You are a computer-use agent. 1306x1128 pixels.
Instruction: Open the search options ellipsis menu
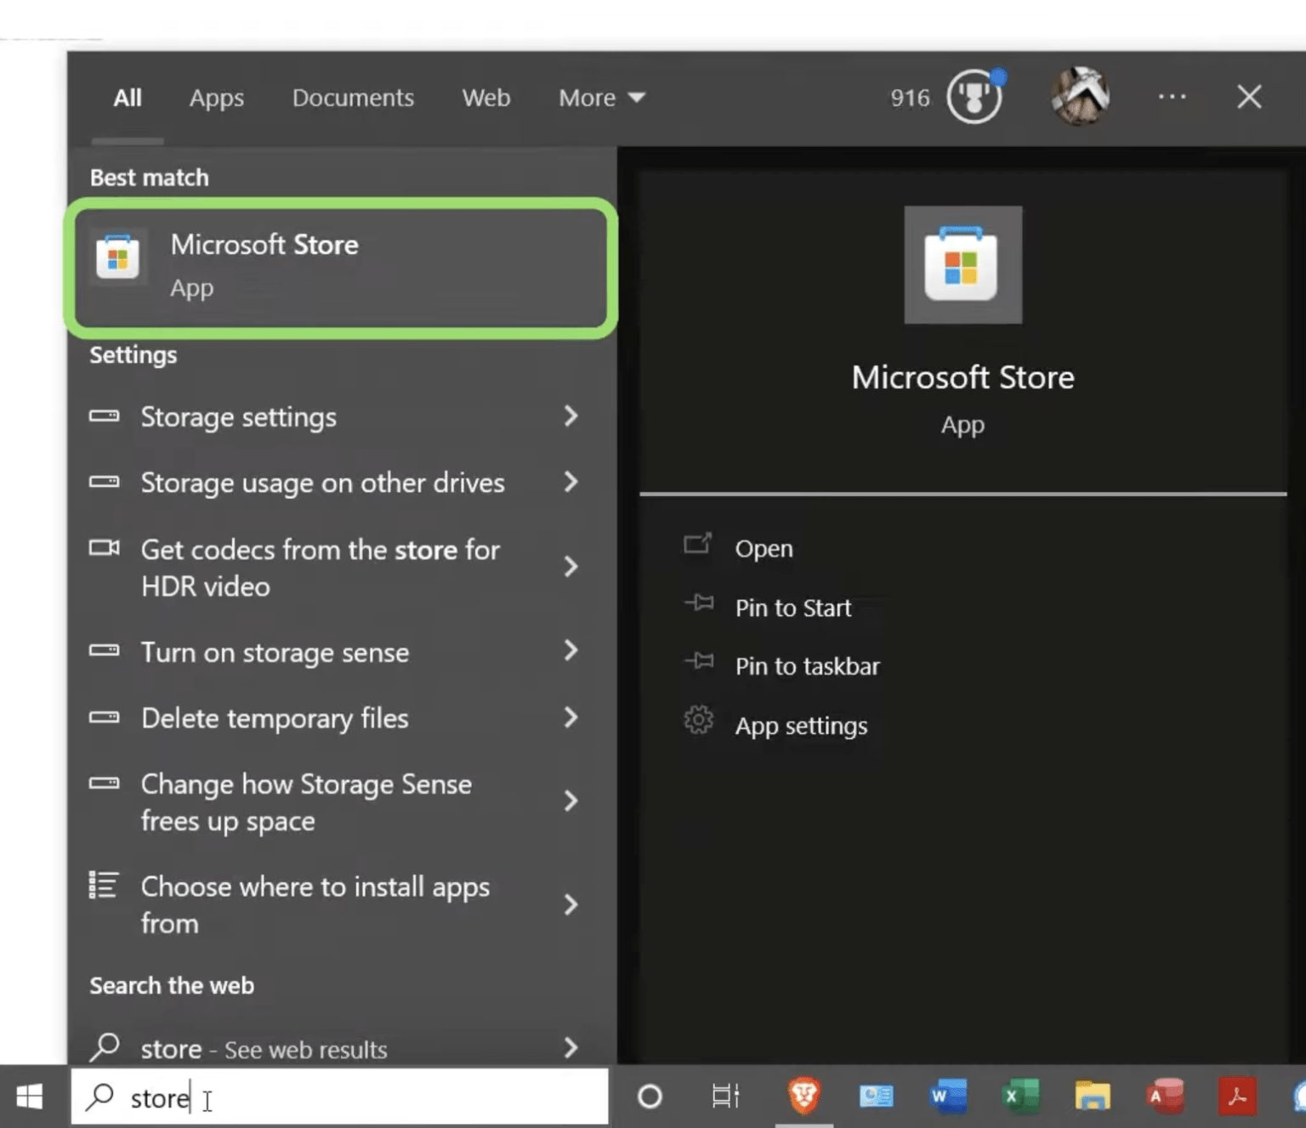coord(1172,97)
